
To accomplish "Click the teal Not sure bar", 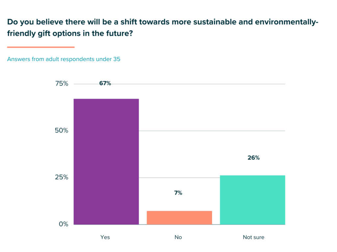I will pos(252,200).
